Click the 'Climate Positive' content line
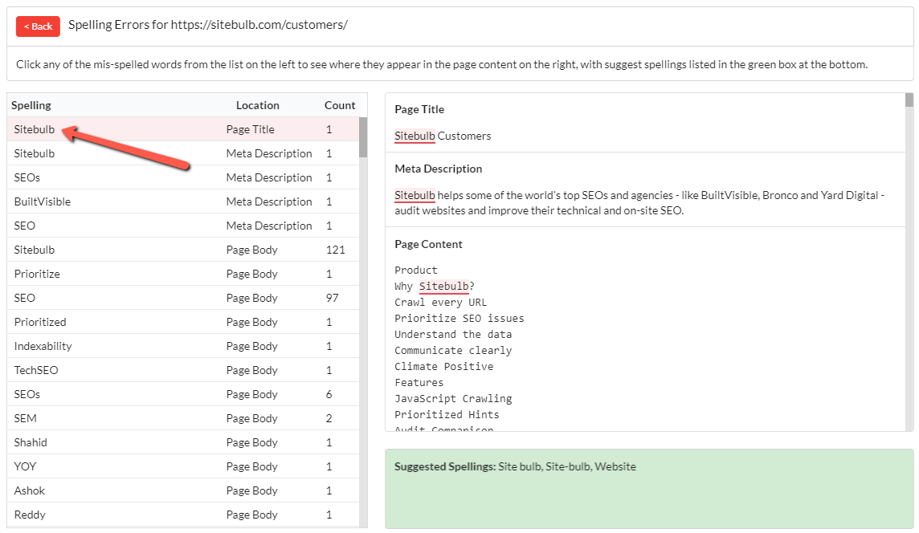Viewport: 919px width, 533px height. point(444,366)
